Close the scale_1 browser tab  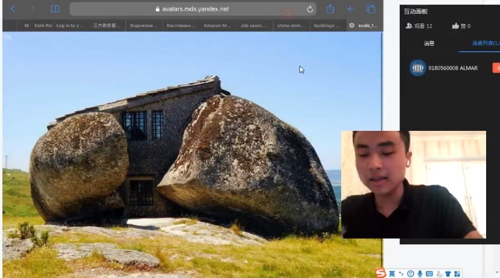pyautogui.click(x=352, y=25)
